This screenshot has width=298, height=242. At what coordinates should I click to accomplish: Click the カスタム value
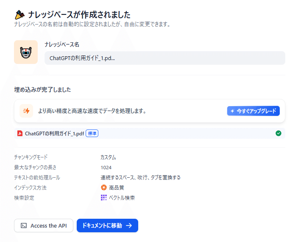108,157
